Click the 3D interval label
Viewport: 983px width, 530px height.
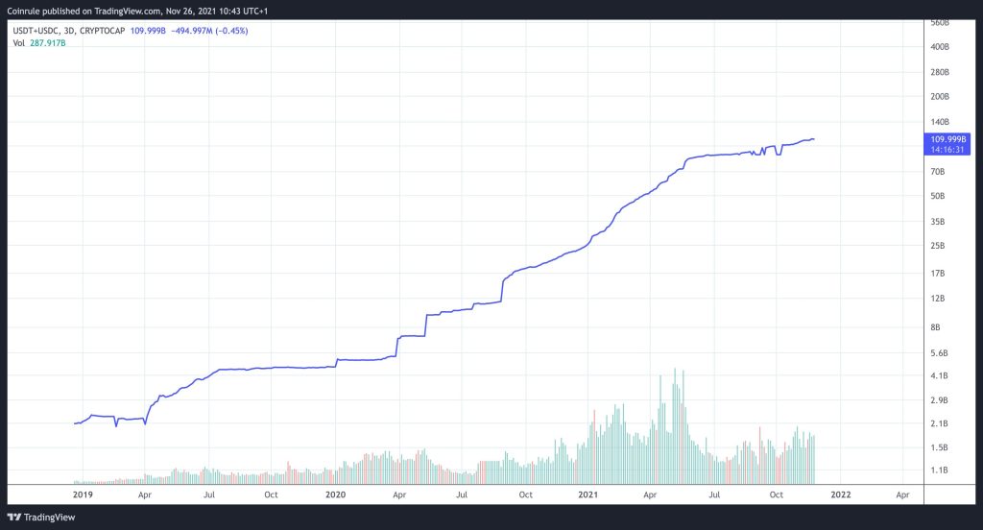[x=69, y=31]
